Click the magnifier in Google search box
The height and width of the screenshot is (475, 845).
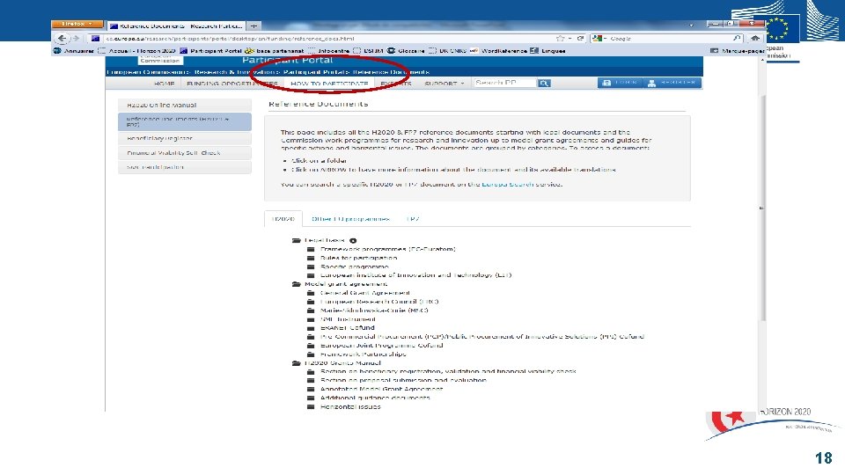click(x=737, y=38)
